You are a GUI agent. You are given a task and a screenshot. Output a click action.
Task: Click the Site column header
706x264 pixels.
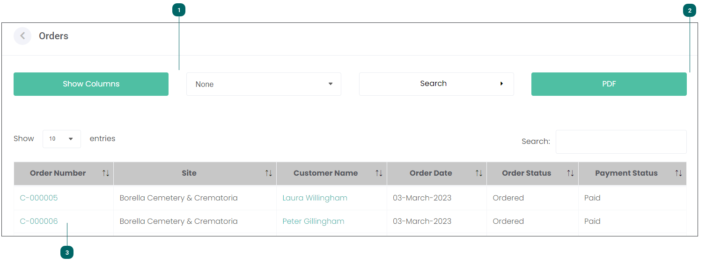(x=195, y=173)
